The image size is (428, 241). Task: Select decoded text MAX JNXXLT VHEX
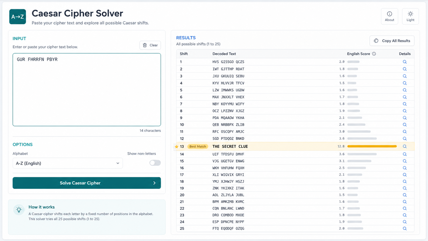[228, 97]
